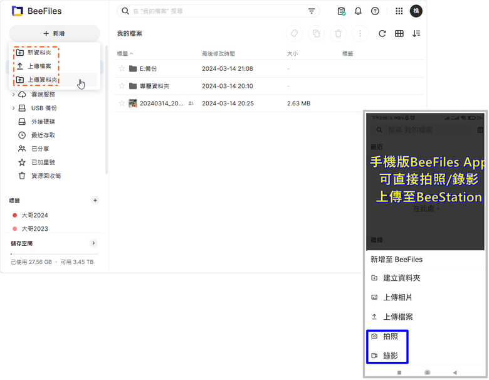Open the background tasks clipboard icon
489x380 pixels.
[342, 11]
